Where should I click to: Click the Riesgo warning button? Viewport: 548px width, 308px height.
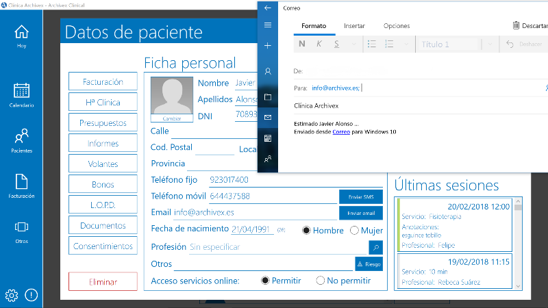369,264
